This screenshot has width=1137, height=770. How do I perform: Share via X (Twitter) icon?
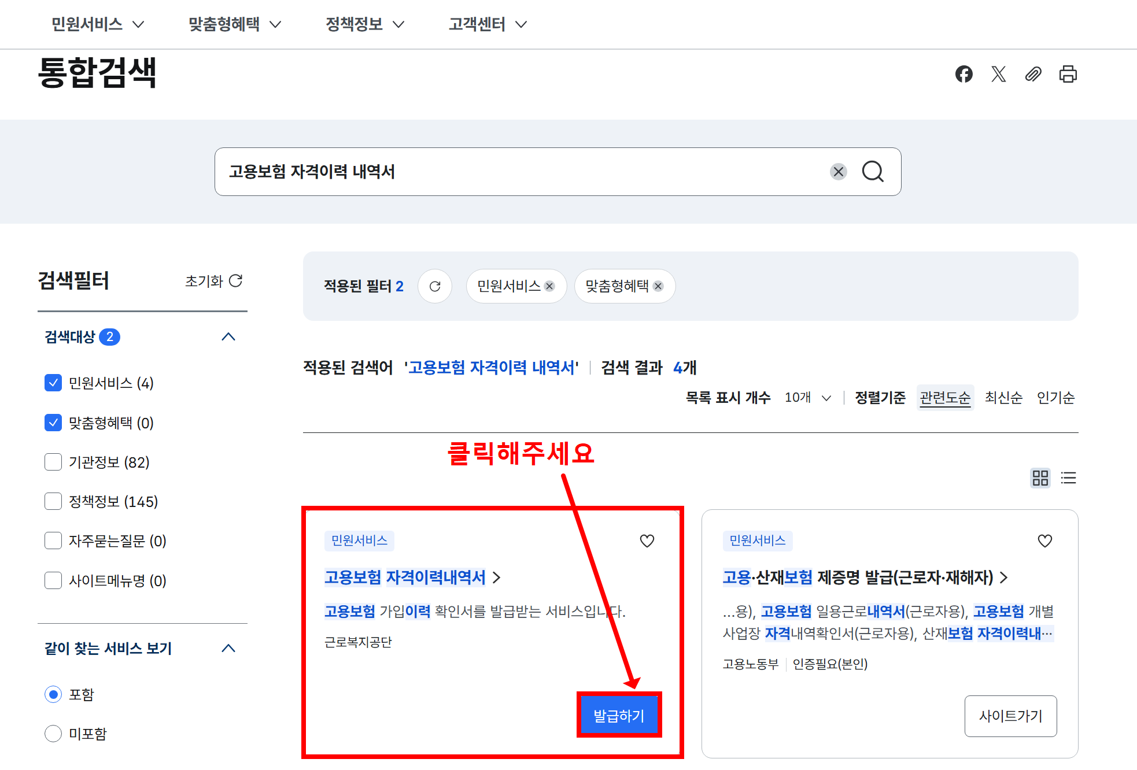[x=998, y=74]
